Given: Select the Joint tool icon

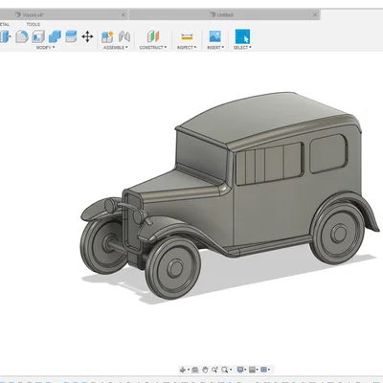Looking at the screenshot, I should [x=124, y=36].
